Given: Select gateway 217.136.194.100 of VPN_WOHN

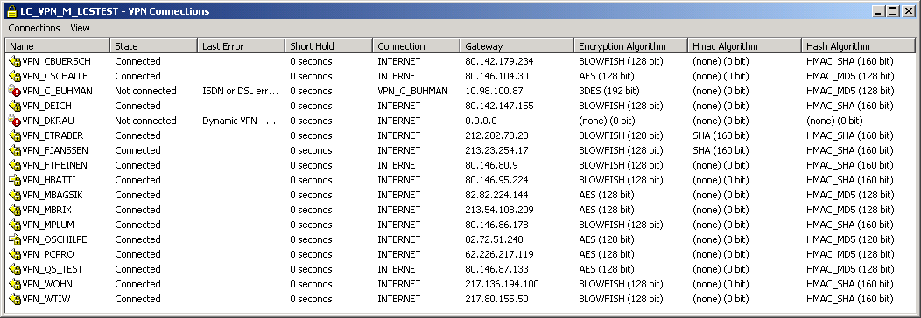Looking at the screenshot, I should click(x=503, y=284).
